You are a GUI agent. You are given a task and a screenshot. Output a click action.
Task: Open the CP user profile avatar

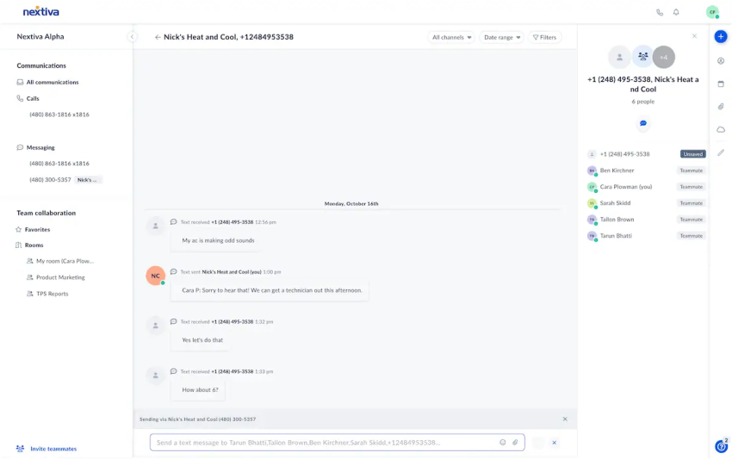(712, 12)
